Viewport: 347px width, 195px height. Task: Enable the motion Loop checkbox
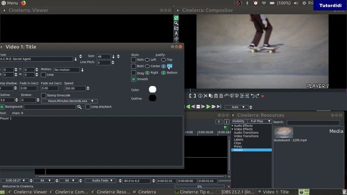click(43, 75)
